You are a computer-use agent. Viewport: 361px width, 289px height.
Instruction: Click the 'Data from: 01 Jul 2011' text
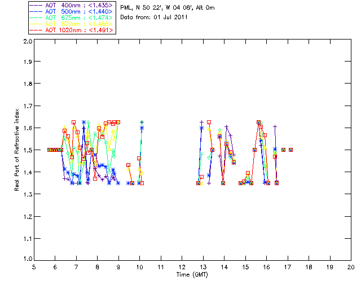coord(154,17)
